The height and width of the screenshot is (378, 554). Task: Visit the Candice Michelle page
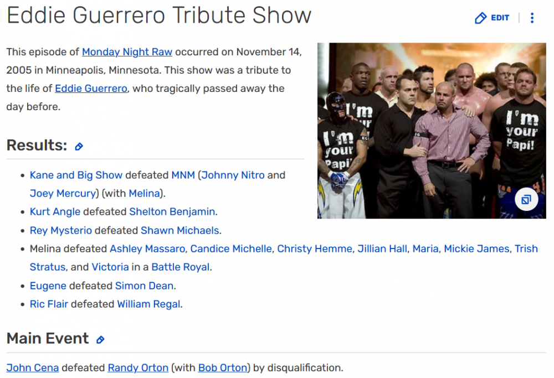[231, 249]
